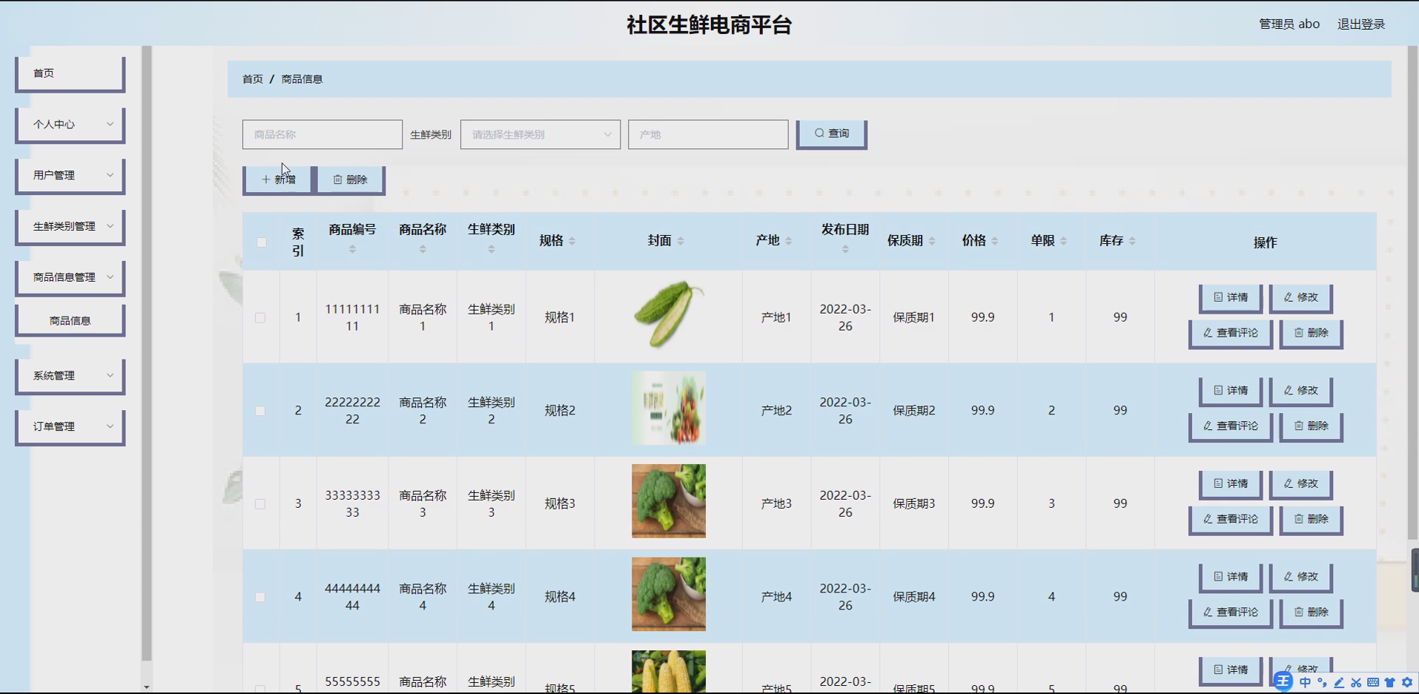Open 详情 for row 商品名称1
The image size is (1419, 694).
[1231, 298]
